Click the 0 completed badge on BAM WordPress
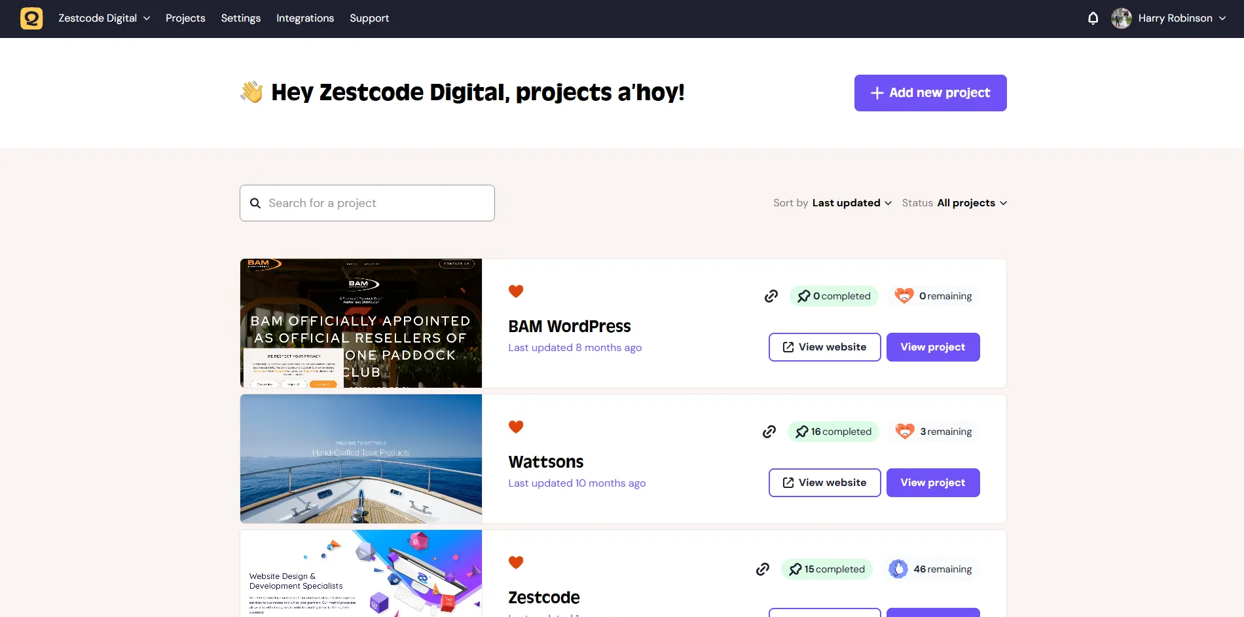 coord(834,296)
